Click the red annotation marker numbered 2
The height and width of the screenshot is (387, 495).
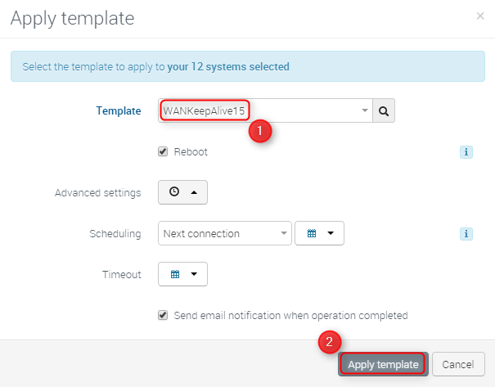(x=329, y=343)
